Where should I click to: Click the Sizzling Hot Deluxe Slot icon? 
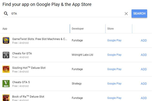tap(6, 69)
